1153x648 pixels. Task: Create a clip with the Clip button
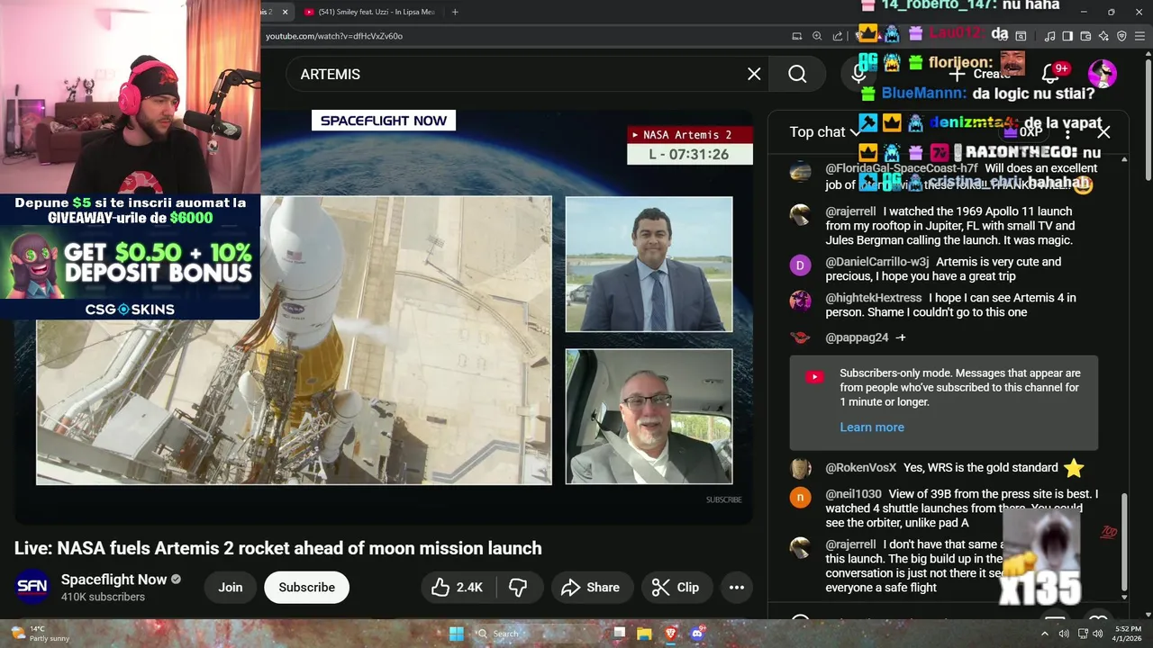[676, 587]
